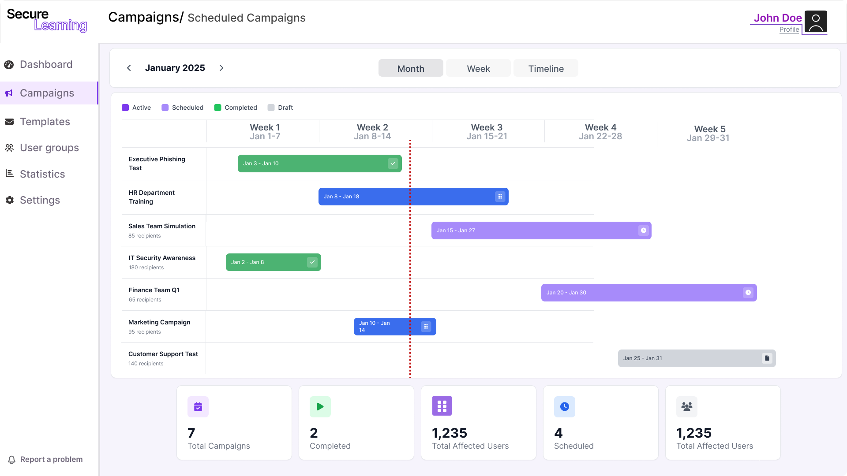Open Statistics from the sidebar
This screenshot has width=847, height=476.
click(42, 174)
